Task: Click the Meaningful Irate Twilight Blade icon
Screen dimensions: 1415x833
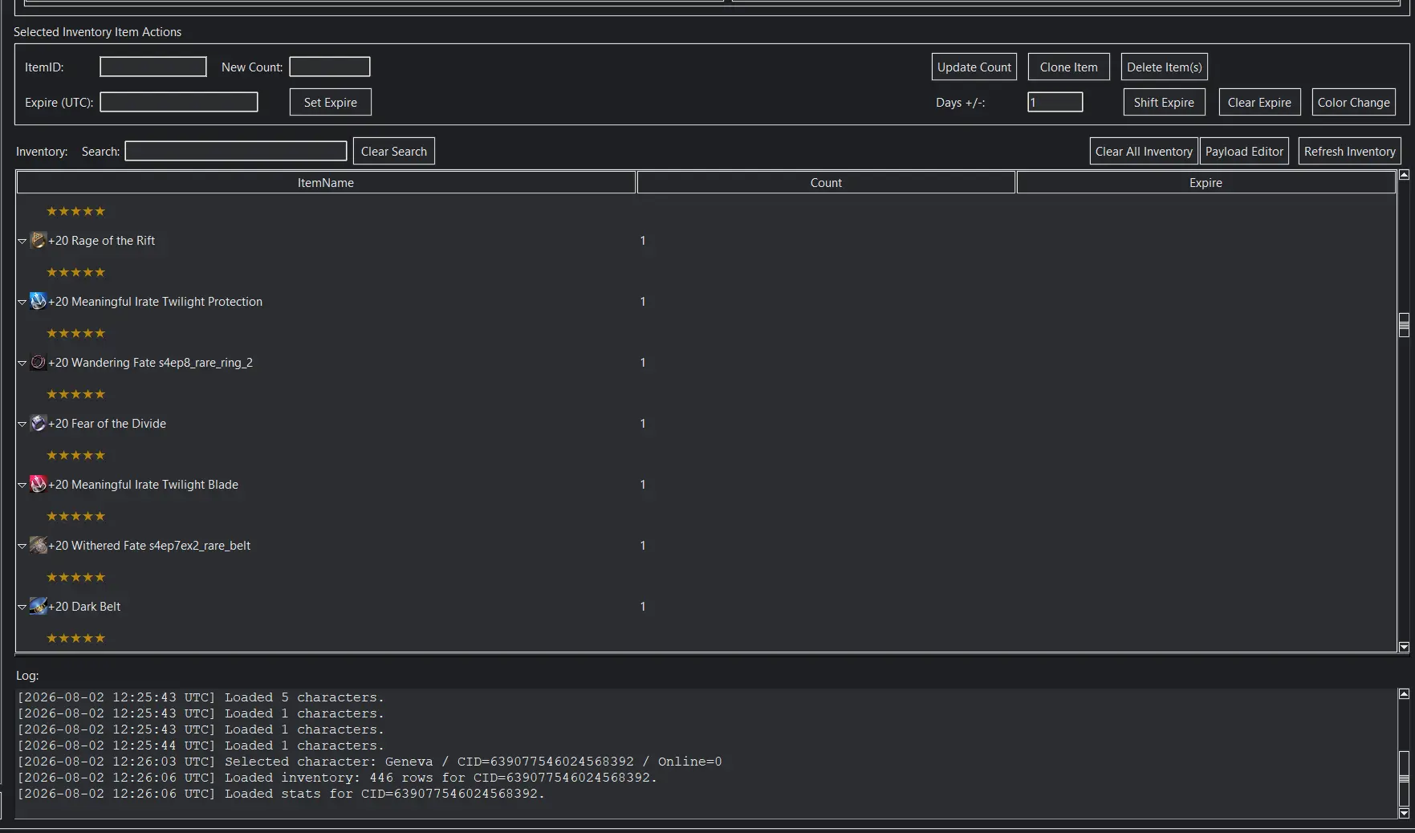Action: coord(38,484)
